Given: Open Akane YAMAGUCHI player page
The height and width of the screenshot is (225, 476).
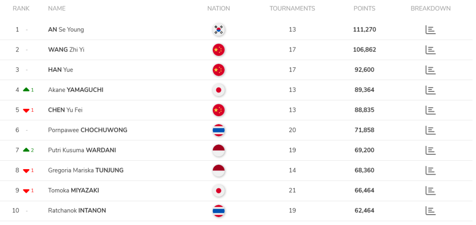Looking at the screenshot, I should [75, 90].
